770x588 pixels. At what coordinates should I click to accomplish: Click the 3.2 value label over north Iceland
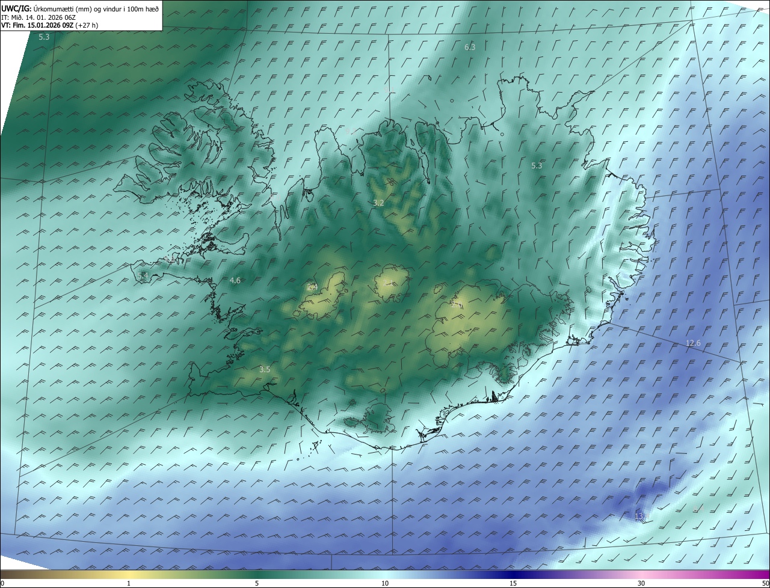(378, 203)
